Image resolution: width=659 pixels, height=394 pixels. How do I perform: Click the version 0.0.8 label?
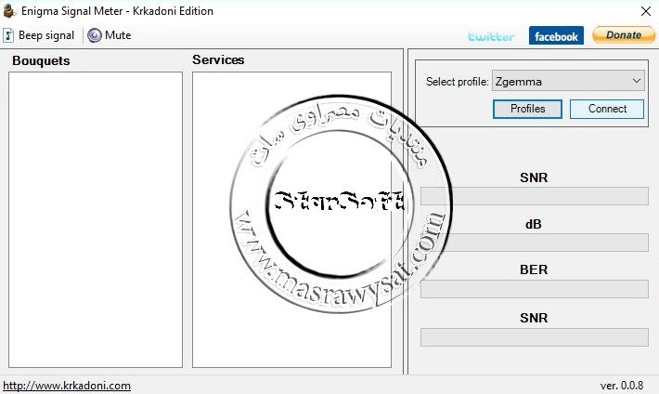[x=622, y=385]
